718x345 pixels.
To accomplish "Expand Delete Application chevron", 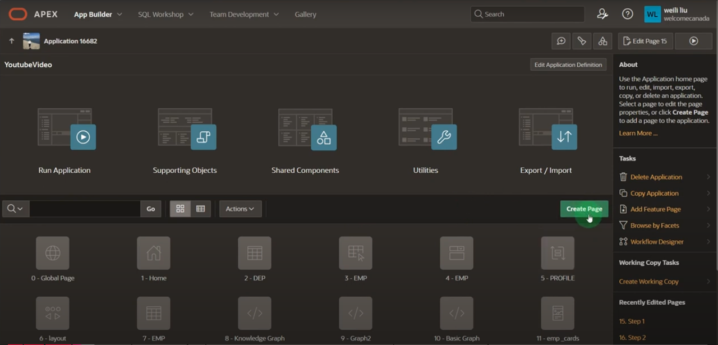I will coord(708,177).
